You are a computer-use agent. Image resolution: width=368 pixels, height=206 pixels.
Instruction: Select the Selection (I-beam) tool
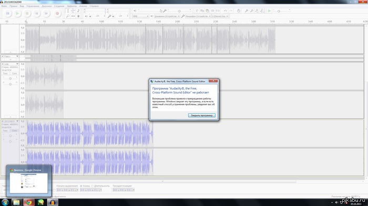(68, 11)
